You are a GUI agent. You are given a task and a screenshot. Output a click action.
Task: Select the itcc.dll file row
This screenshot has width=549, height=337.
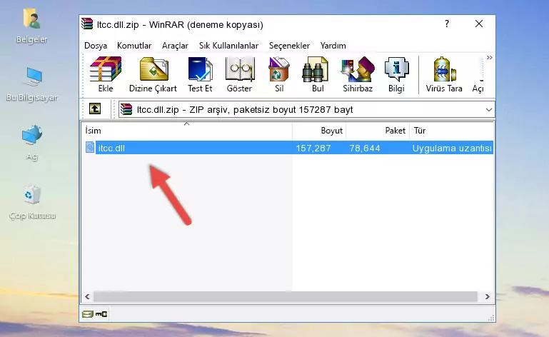(288, 148)
